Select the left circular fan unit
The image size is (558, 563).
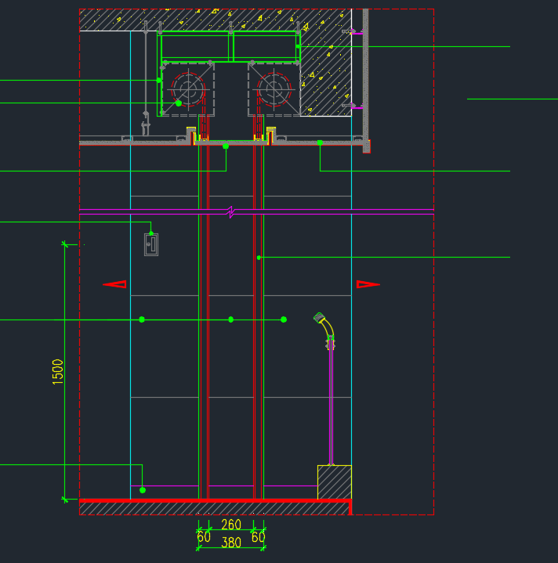coord(188,89)
